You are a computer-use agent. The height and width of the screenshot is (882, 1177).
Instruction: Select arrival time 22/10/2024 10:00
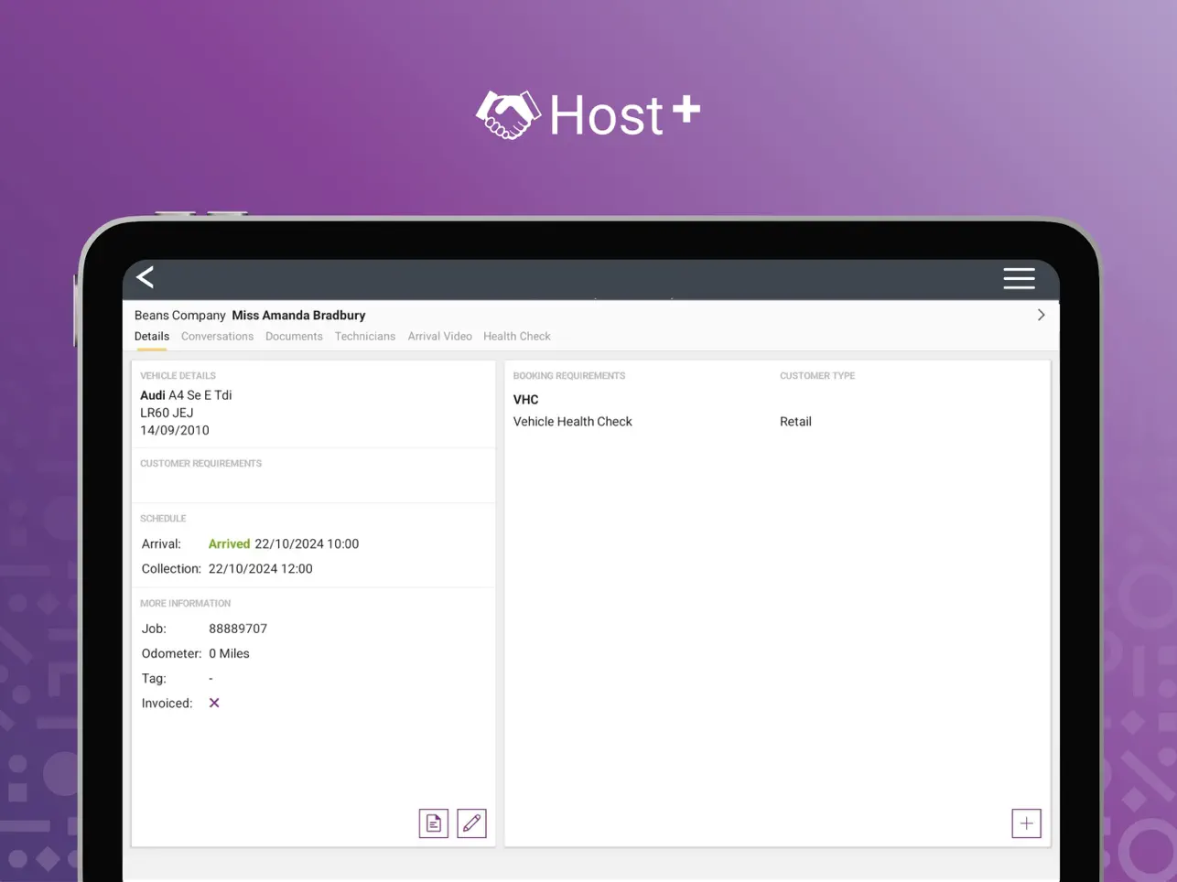[x=307, y=543]
